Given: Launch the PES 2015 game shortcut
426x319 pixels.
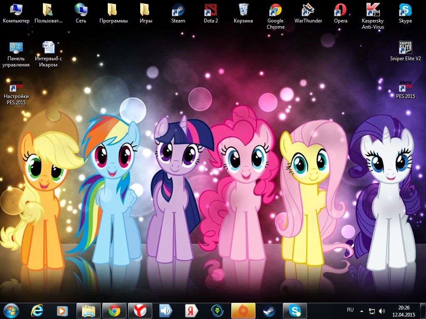Looking at the screenshot, I should click(405, 89).
